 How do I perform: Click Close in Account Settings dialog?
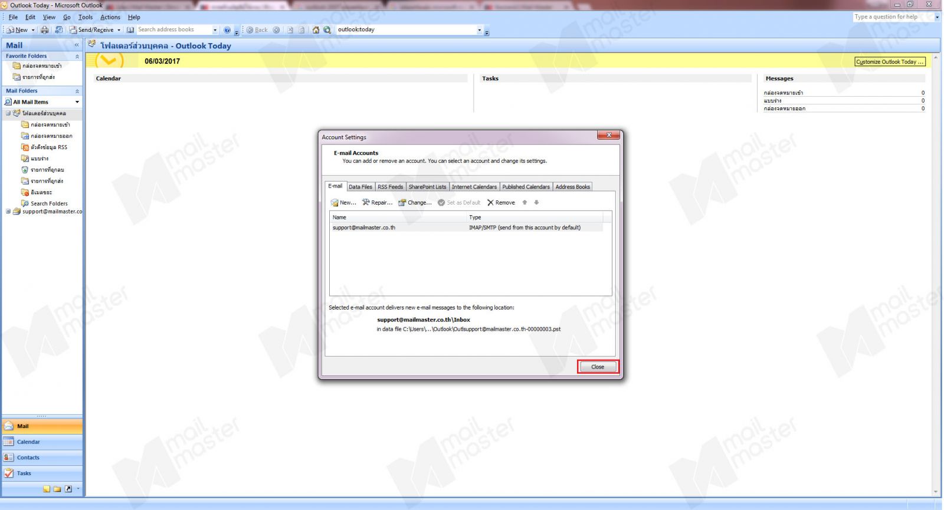point(598,367)
